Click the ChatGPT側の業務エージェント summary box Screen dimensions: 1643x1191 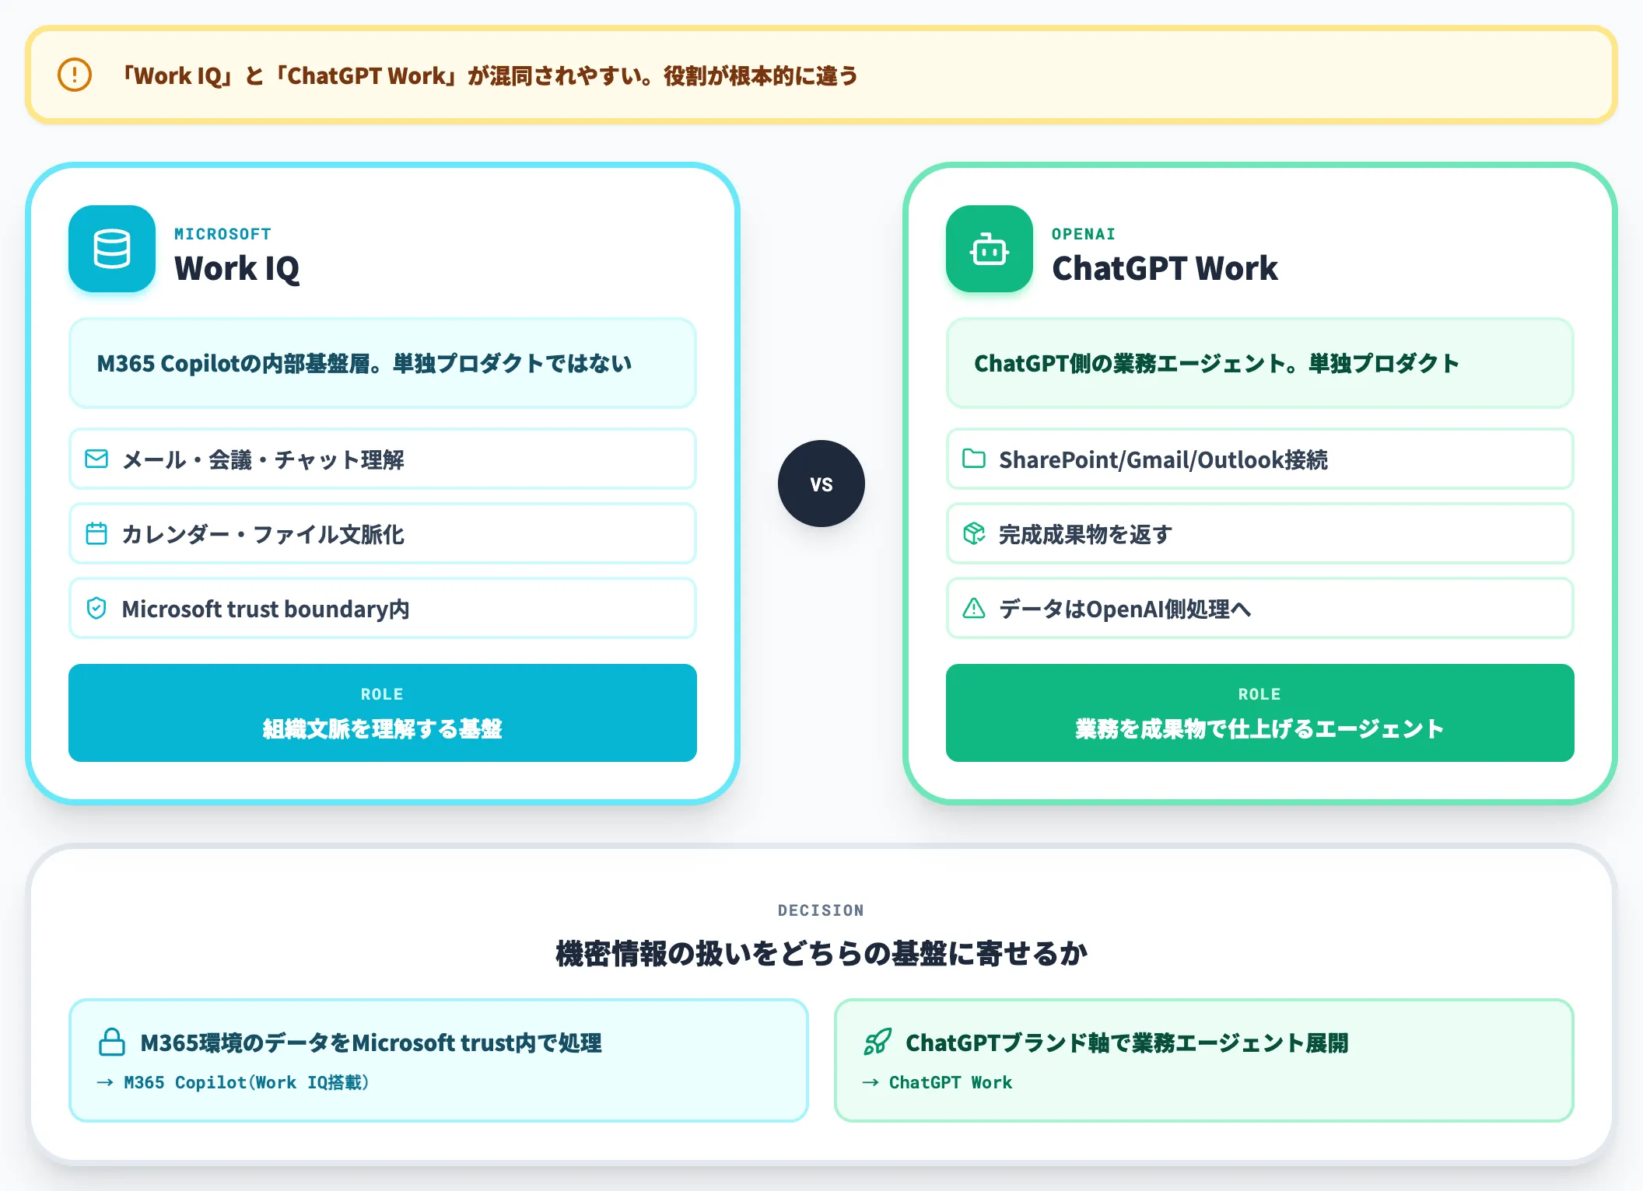(x=1260, y=363)
